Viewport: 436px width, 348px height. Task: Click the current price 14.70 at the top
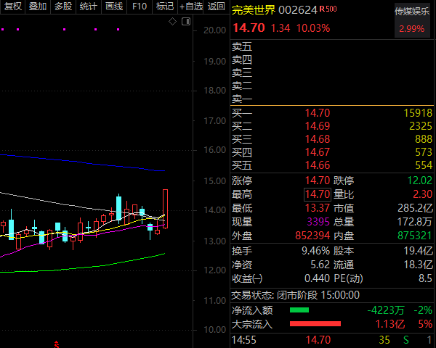click(249, 28)
